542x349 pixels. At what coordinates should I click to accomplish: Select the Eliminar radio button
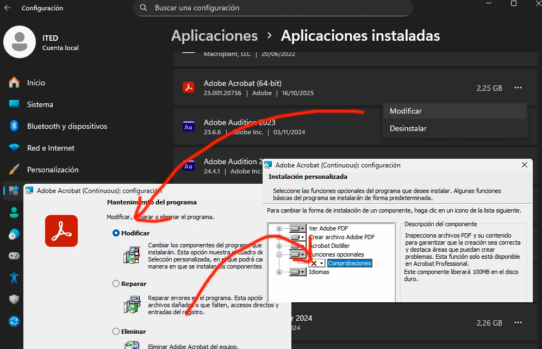point(116,332)
